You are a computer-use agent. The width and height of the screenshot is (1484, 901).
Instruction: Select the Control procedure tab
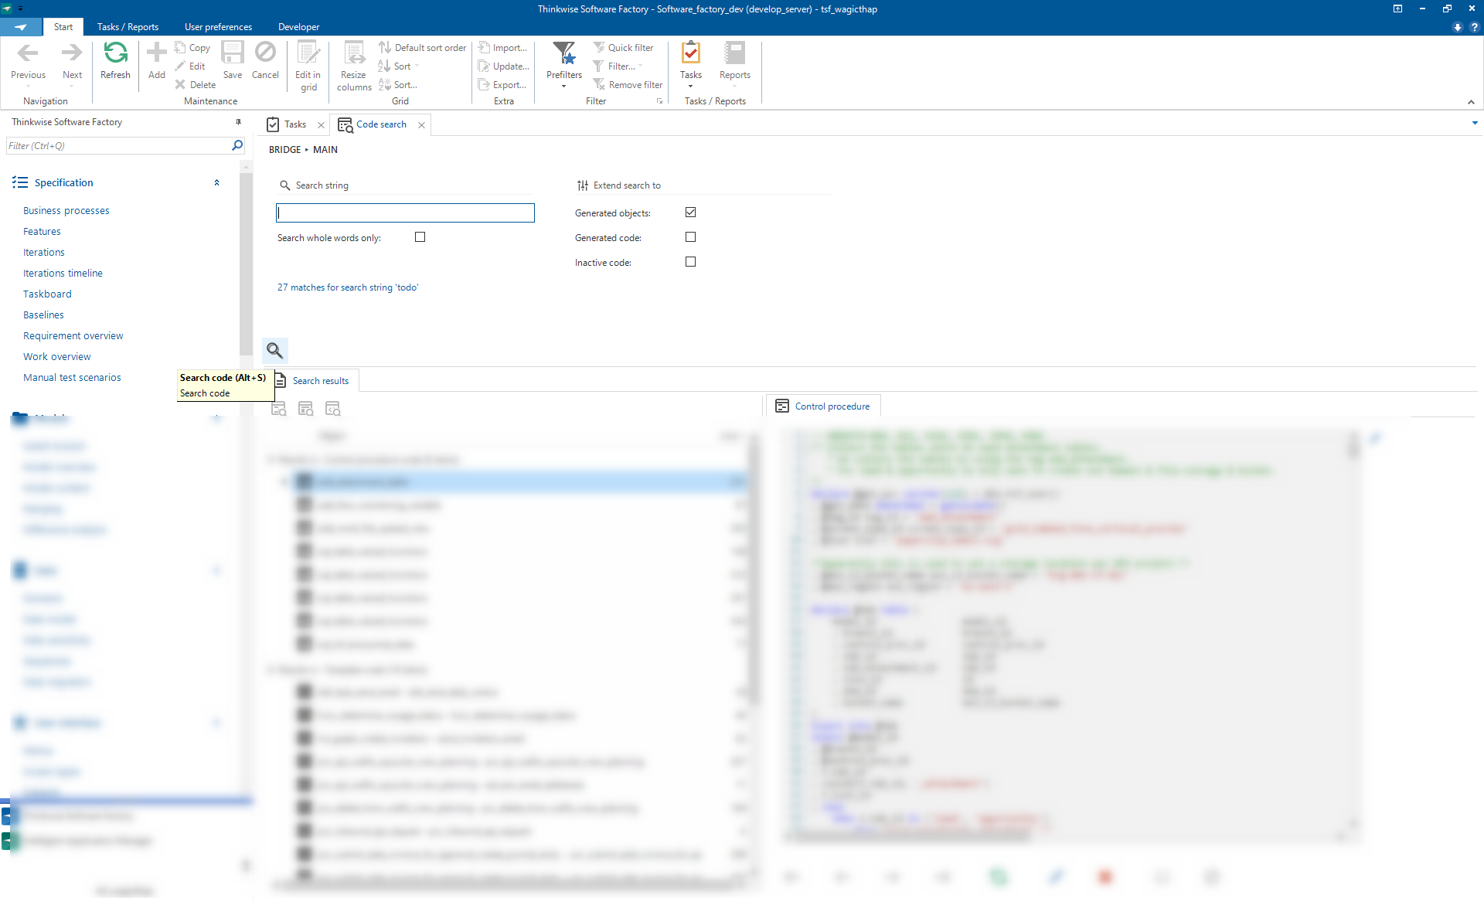823,406
